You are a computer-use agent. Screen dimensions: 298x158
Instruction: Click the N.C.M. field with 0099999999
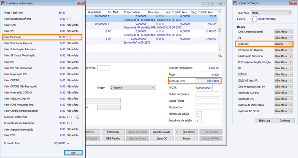(203, 88)
